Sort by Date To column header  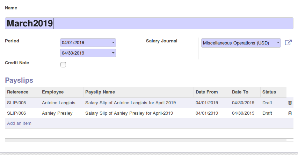click(240, 92)
